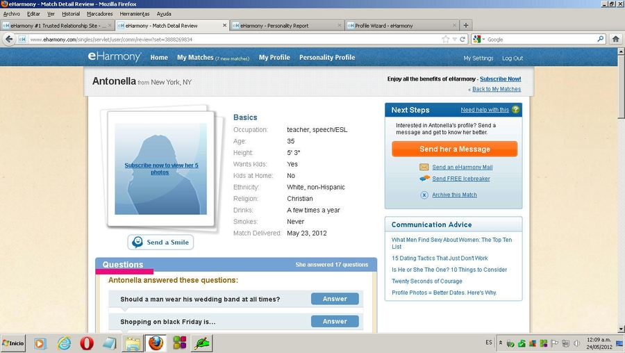Click the four colored squares taskbar icon
The image size is (625, 353).
point(179,343)
